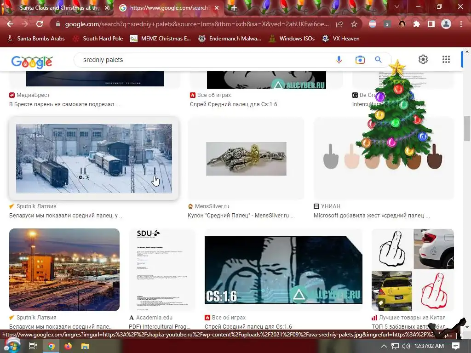Search by image with the camera icon

tap(360, 60)
